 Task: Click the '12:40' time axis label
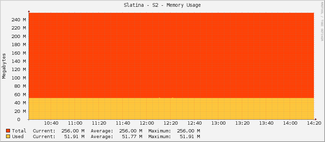tap(195, 123)
